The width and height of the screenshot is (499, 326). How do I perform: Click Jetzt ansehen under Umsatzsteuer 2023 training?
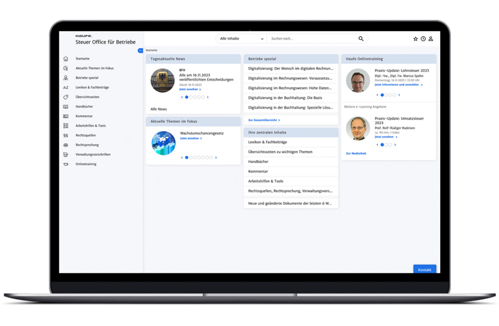coord(386,137)
